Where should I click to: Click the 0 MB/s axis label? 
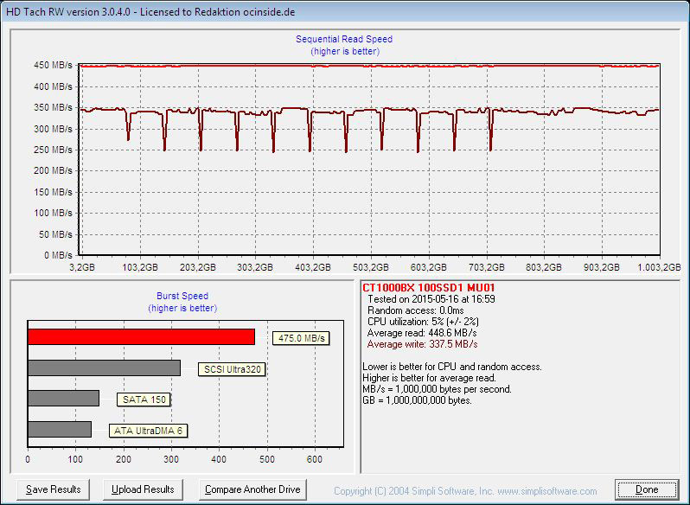(58, 255)
